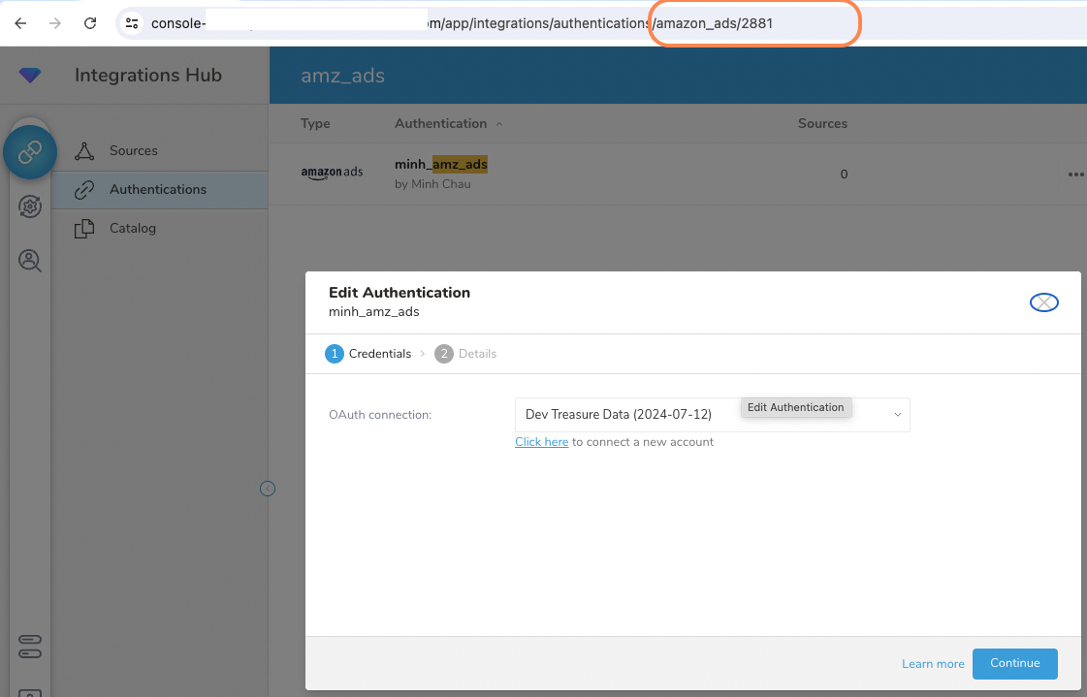Collapse the sidebar using the arrow handle

click(268, 489)
